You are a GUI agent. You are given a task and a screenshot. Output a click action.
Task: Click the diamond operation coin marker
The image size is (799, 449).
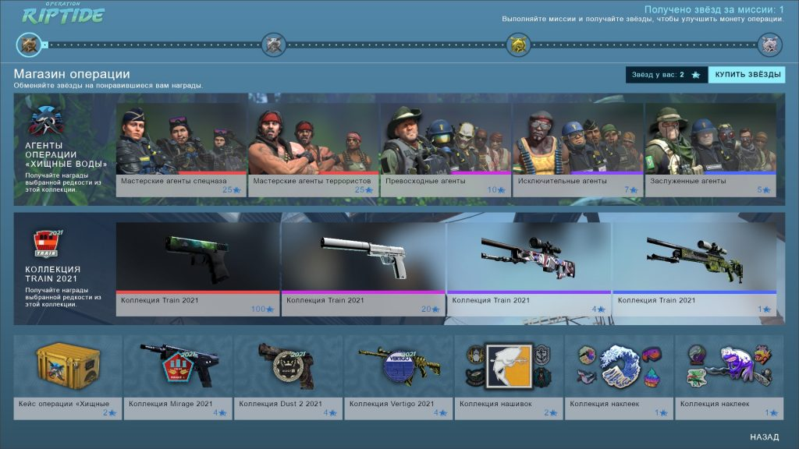coord(769,44)
